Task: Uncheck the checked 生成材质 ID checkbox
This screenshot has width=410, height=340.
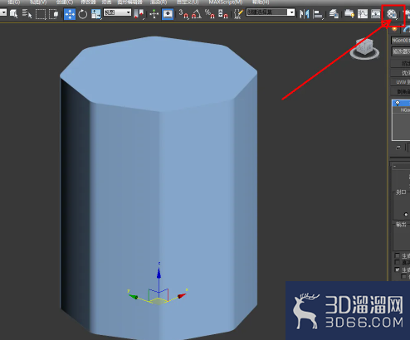Action: point(398,270)
